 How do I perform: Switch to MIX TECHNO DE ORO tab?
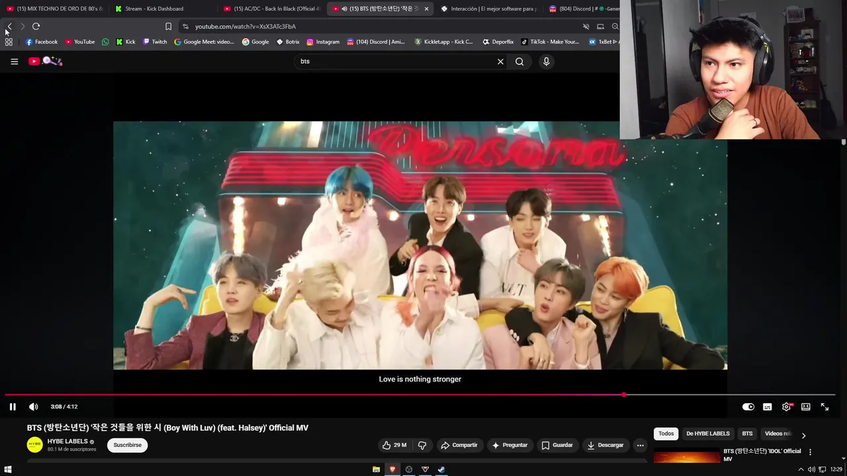click(x=54, y=9)
